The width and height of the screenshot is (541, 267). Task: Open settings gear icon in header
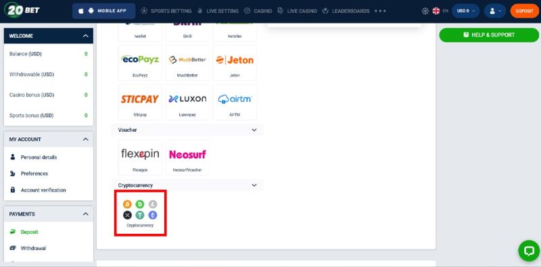425,11
